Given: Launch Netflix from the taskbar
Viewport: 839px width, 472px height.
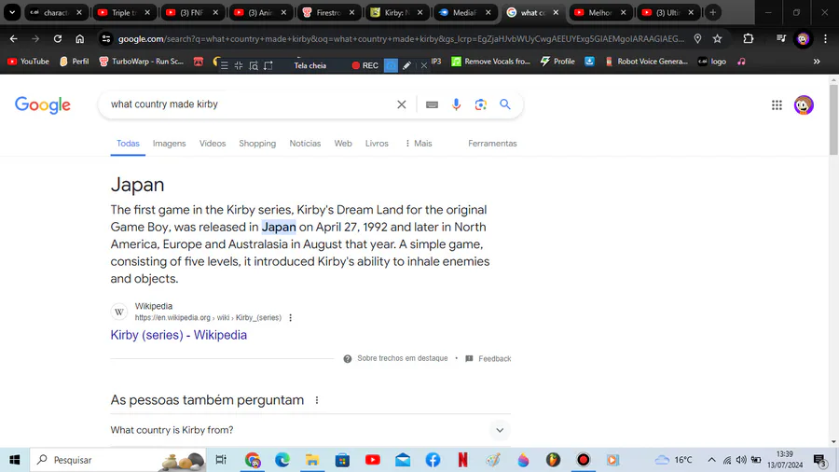Looking at the screenshot, I should (x=462, y=460).
